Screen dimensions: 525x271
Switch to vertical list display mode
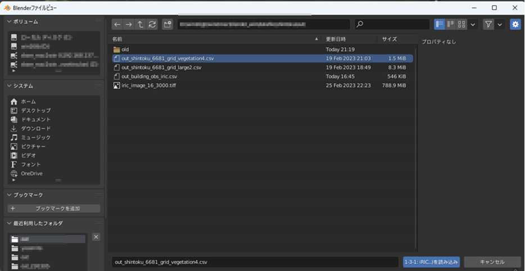pos(440,24)
